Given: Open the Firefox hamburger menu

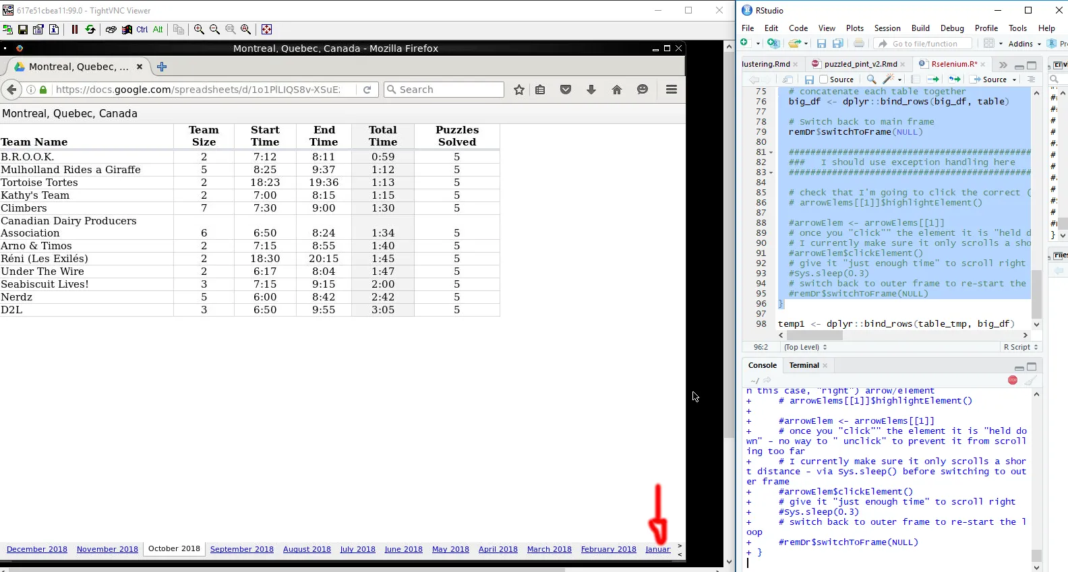Looking at the screenshot, I should [x=671, y=90].
